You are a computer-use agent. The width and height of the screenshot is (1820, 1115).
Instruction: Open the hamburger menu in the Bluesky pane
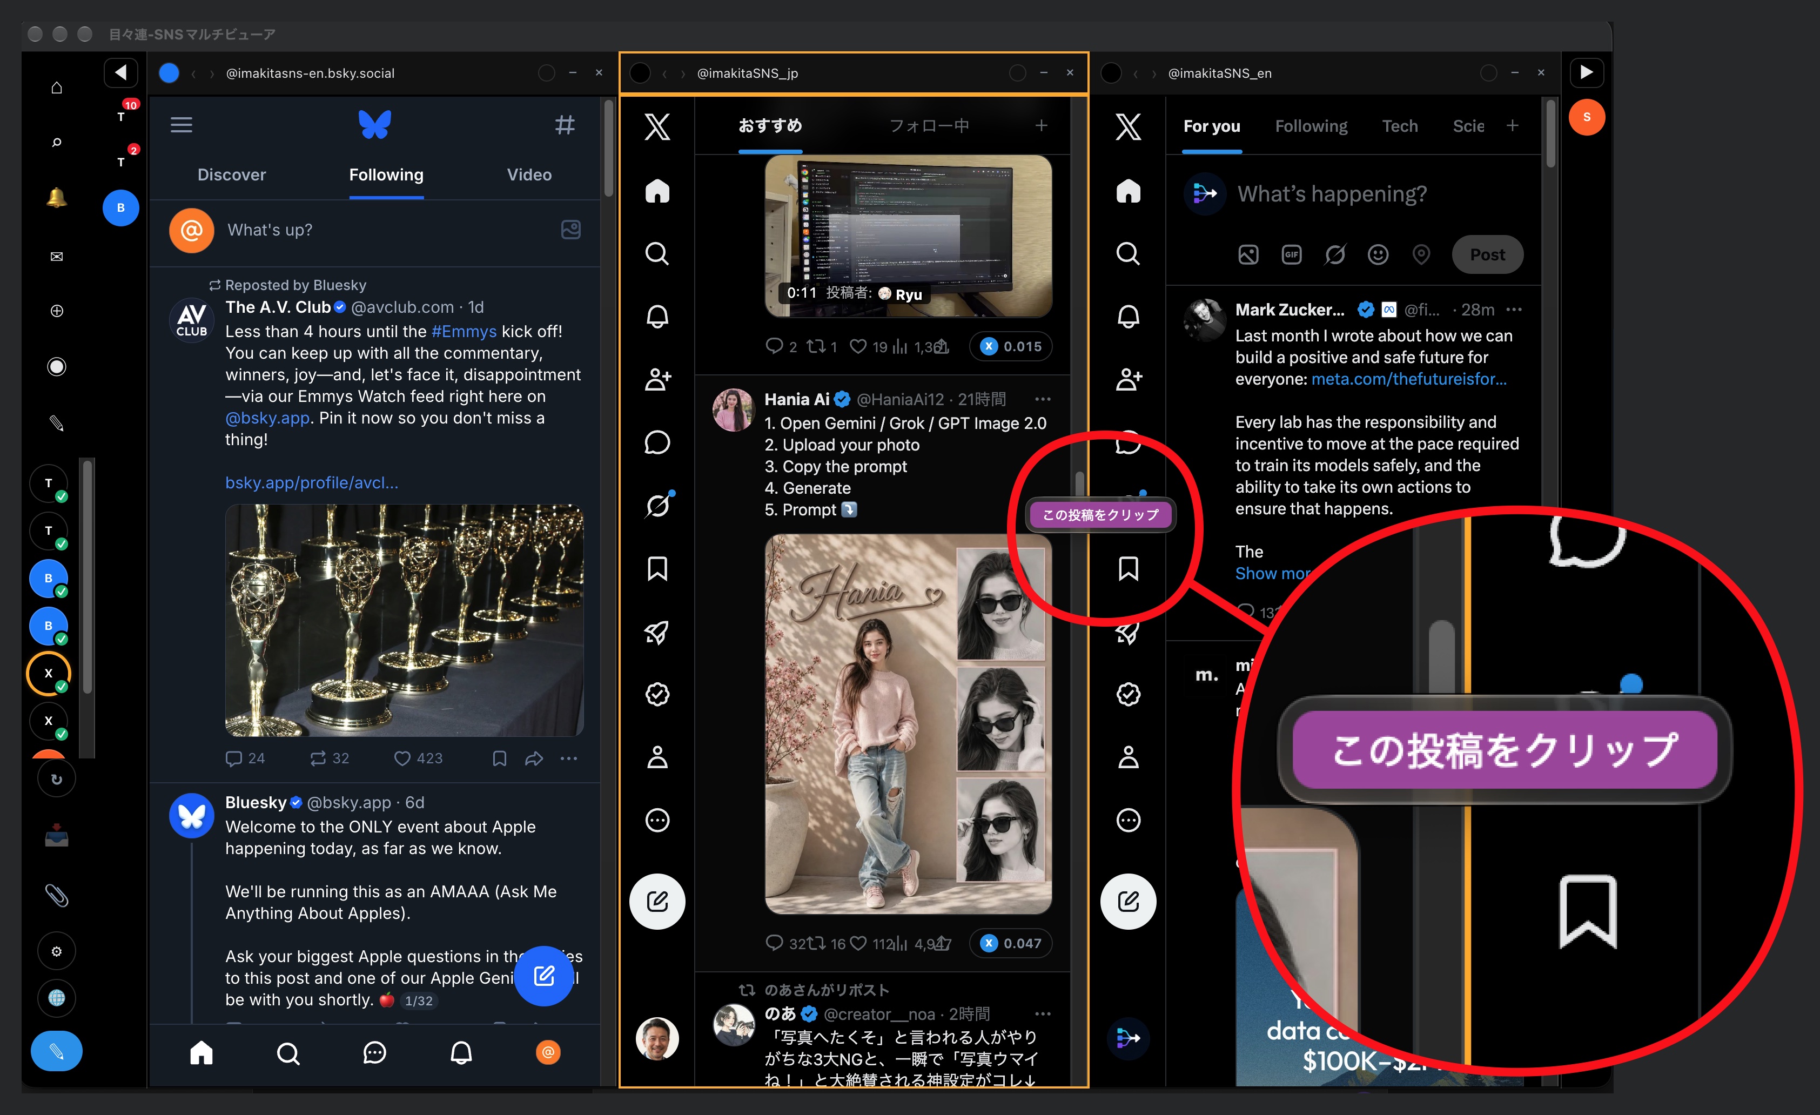pos(182,125)
